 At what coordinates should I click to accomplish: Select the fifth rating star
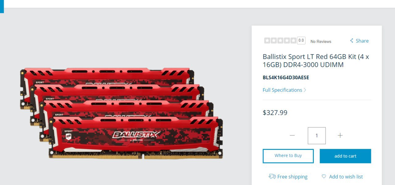(293, 40)
